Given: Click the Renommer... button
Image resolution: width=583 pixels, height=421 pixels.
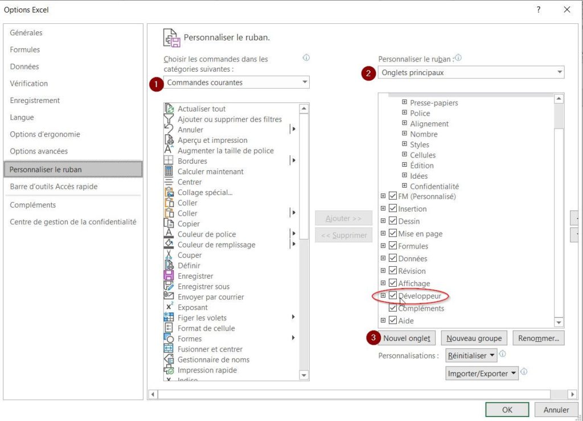Looking at the screenshot, I should click(539, 338).
